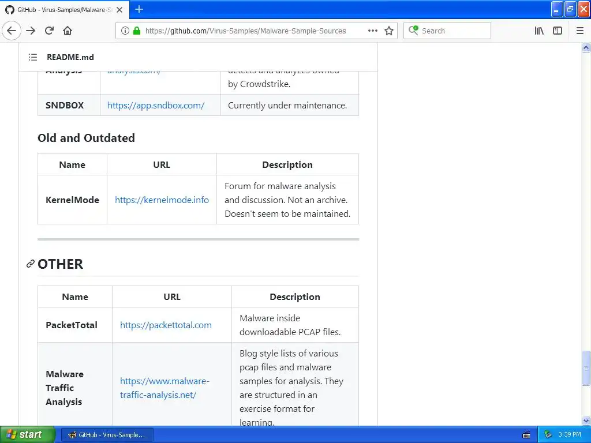This screenshot has width=591, height=443.
Task: Click the GitHub taskbar window button
Action: 107,435
